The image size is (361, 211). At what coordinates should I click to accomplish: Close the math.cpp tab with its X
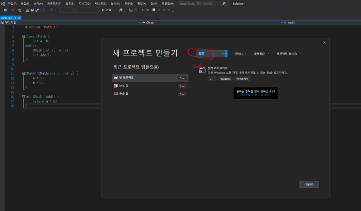coord(19,18)
